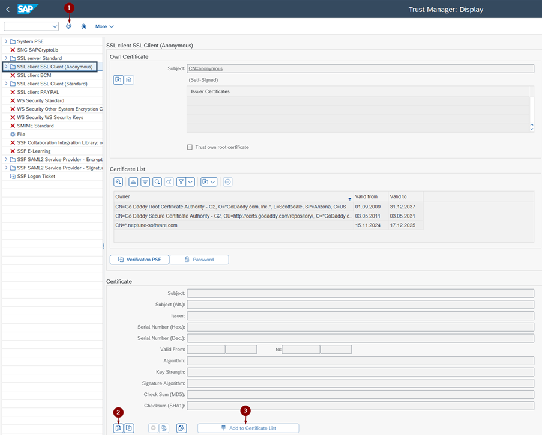Select the Set Filter icon above the certificates

click(181, 181)
